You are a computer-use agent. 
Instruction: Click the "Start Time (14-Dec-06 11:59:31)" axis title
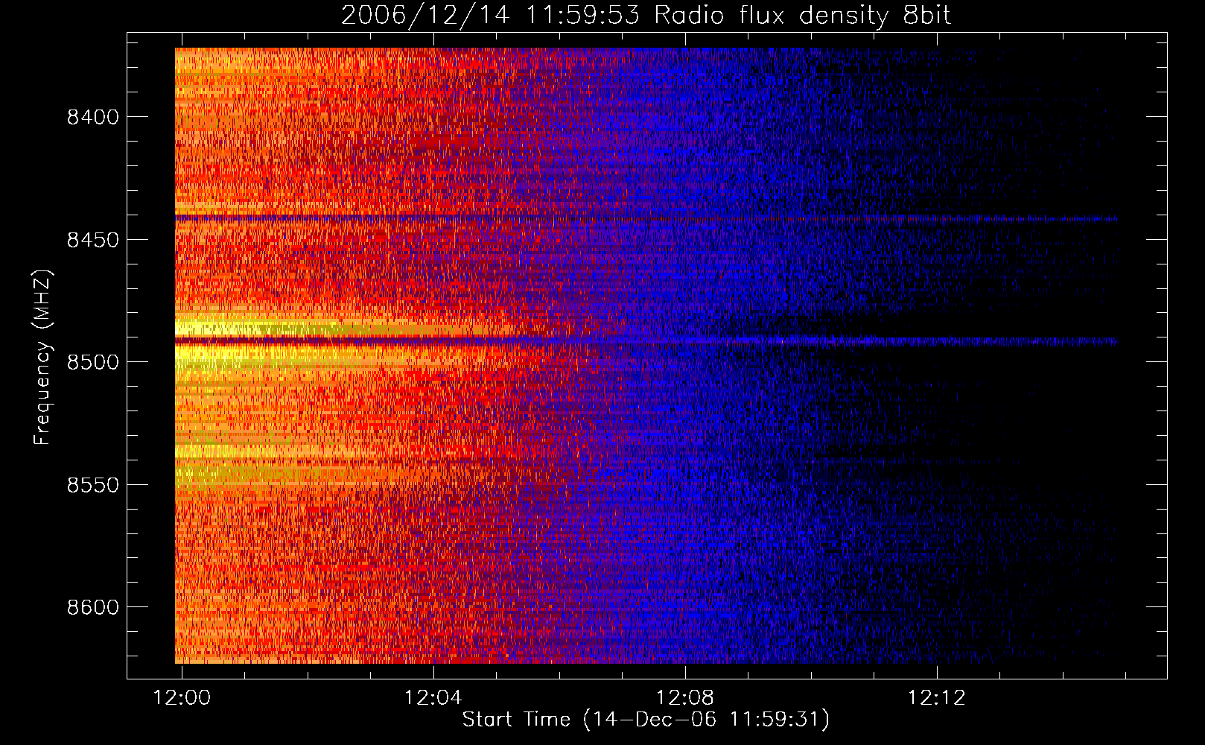pos(646,720)
